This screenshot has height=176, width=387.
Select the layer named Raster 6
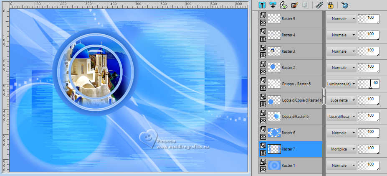pyautogui.click(x=288, y=133)
